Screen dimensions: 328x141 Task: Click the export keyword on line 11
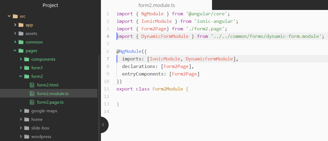tap(125, 89)
